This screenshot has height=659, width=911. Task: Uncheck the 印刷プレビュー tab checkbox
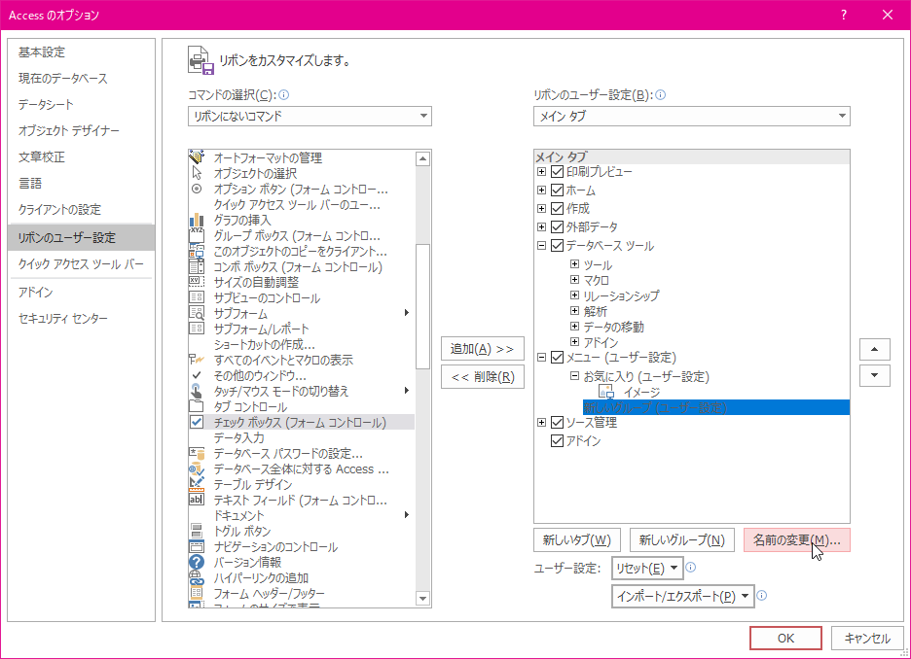(557, 172)
